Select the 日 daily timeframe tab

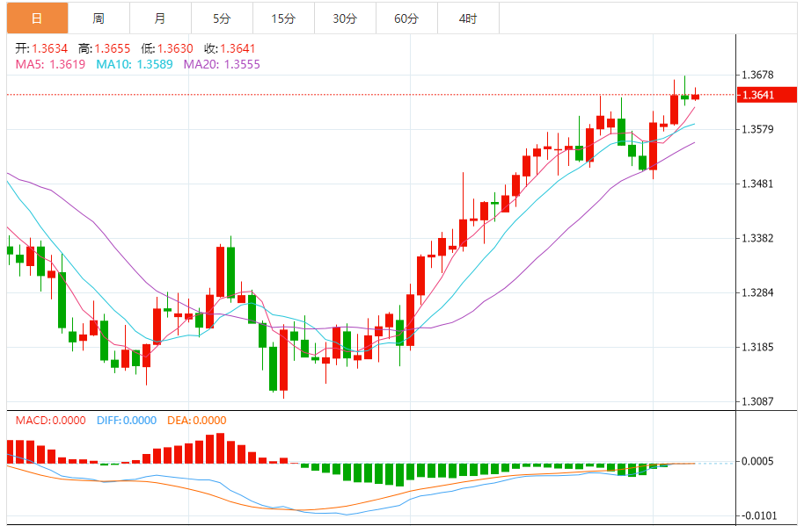coord(38,18)
